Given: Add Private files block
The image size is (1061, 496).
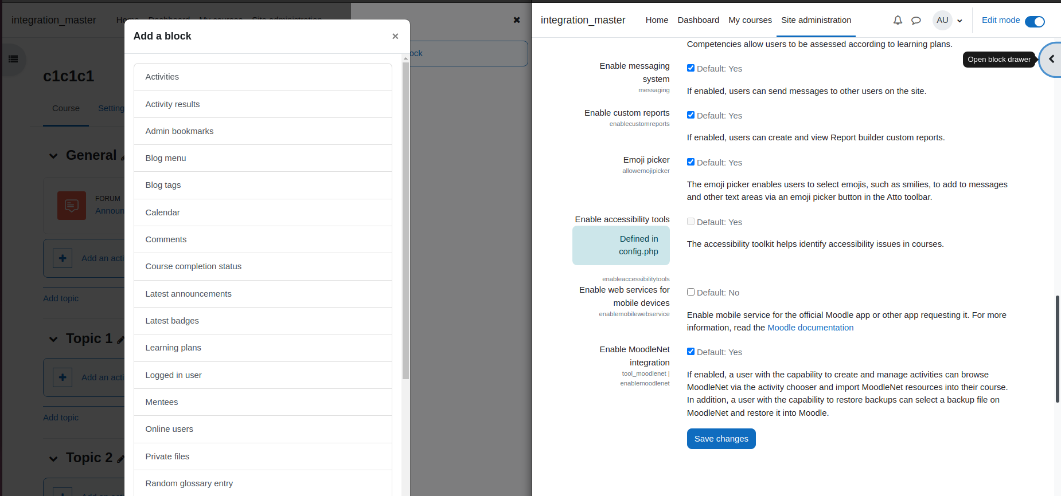Looking at the screenshot, I should 263,456.
